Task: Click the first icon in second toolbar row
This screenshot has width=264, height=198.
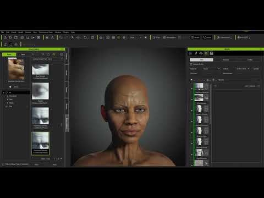Action: (5, 44)
